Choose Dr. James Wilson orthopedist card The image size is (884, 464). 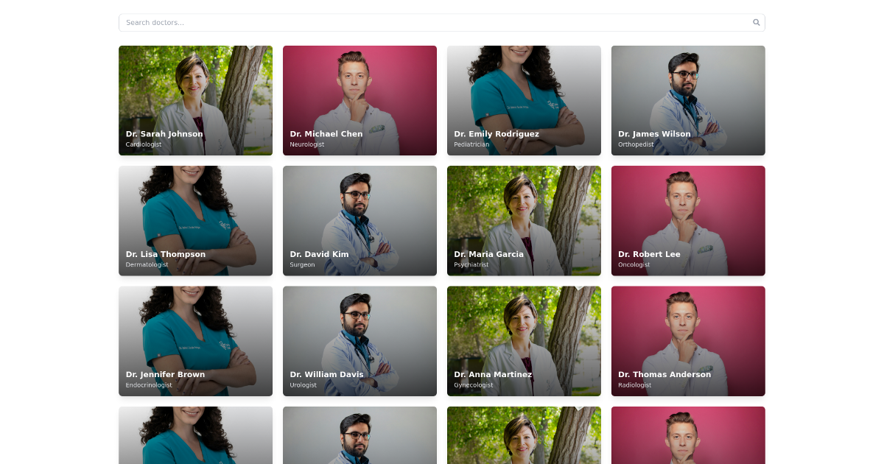pos(688,100)
